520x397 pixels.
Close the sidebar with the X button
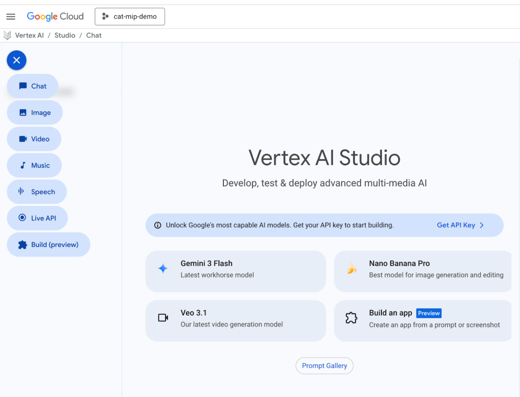click(17, 60)
